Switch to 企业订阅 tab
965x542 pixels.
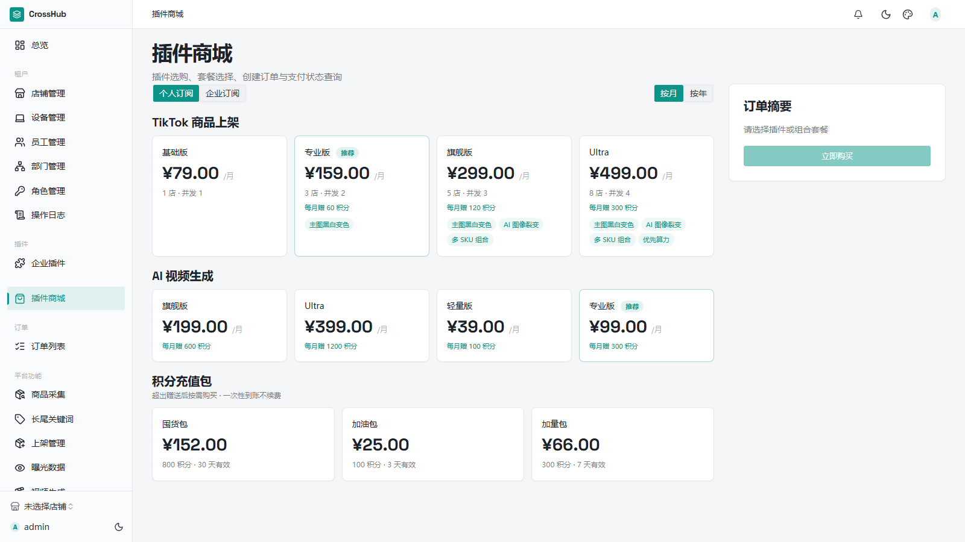pos(223,93)
